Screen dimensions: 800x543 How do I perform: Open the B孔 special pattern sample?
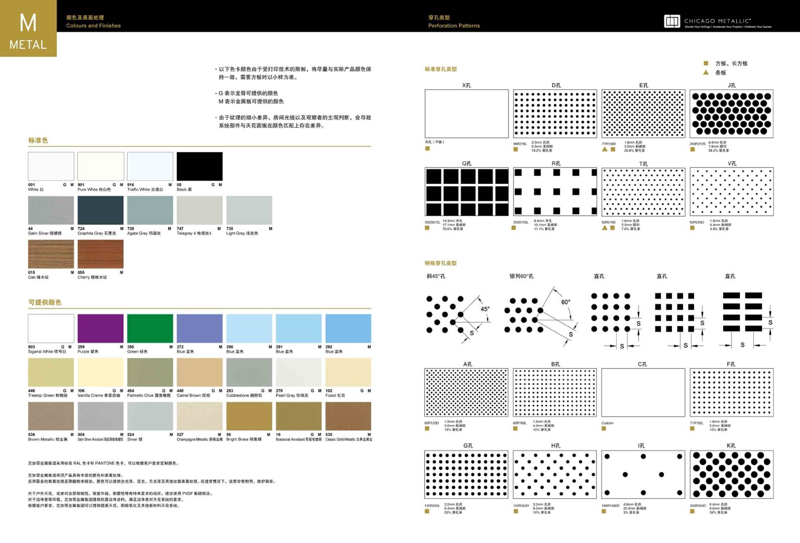(x=555, y=392)
